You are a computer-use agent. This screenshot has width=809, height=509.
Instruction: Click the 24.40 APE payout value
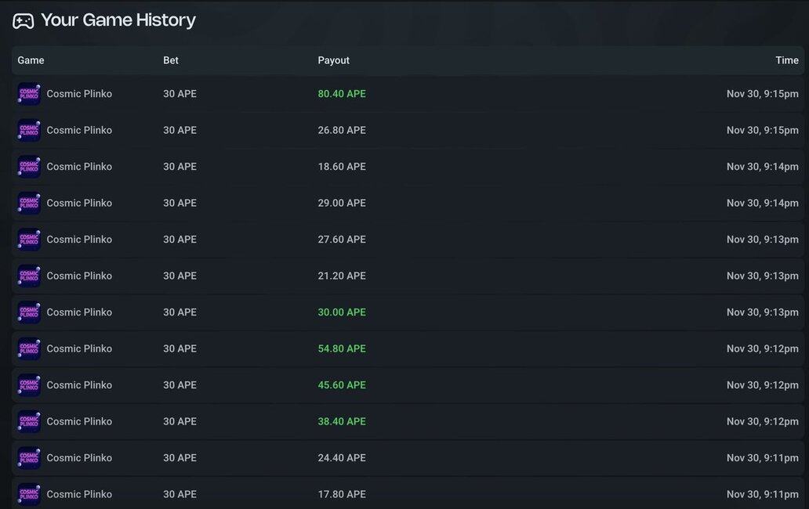tap(342, 458)
